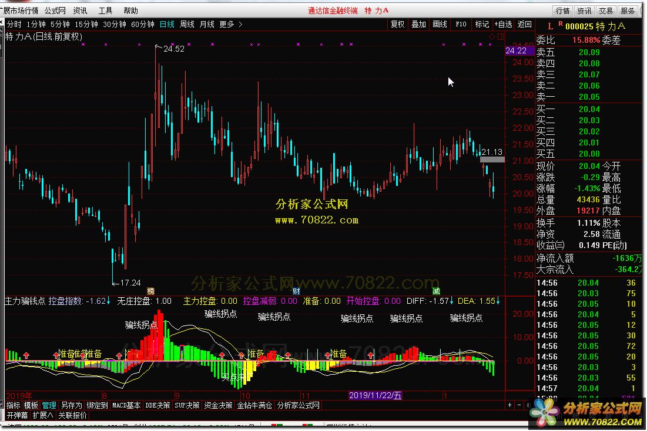647x431 pixels.
Task: Select the MACD基本 indicator
Action: pyautogui.click(x=126, y=405)
